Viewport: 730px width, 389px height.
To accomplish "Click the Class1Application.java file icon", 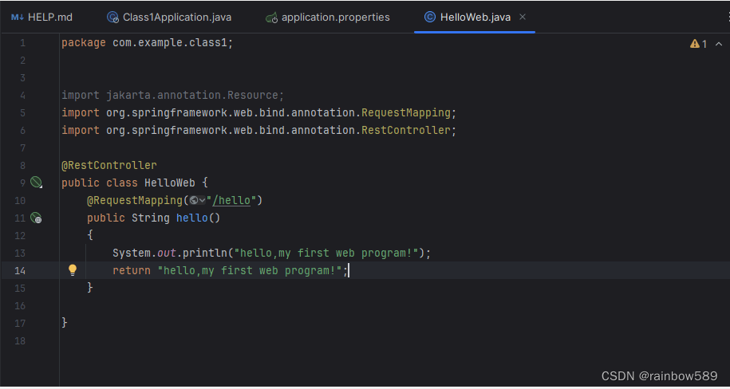I will (112, 18).
